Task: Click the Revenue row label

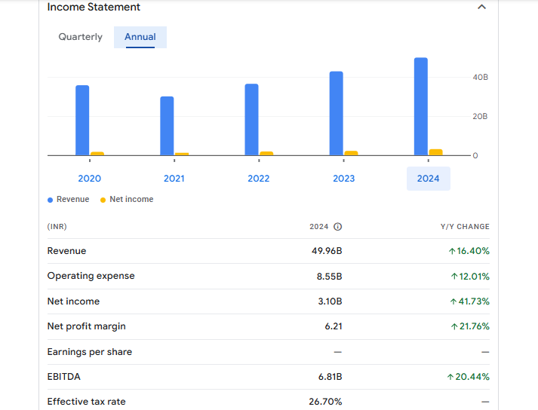Action: 66,251
